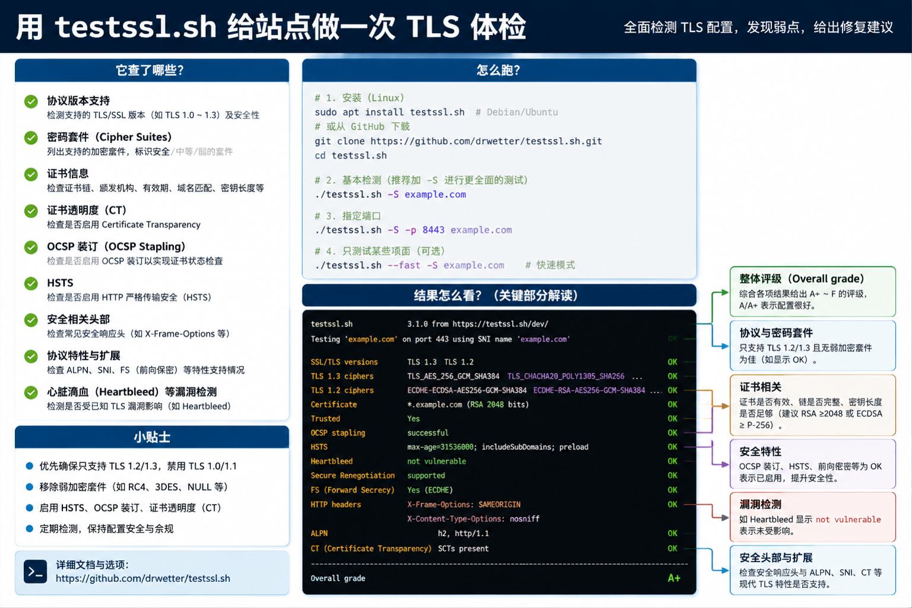Image resolution: width=912 pixels, height=608 pixels.
Task: Select the "安全特性" card title
Action: point(761,452)
